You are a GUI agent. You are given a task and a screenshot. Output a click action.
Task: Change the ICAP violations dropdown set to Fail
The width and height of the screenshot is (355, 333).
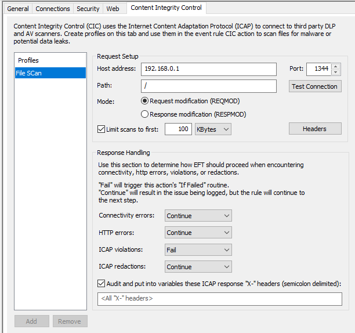point(198,250)
